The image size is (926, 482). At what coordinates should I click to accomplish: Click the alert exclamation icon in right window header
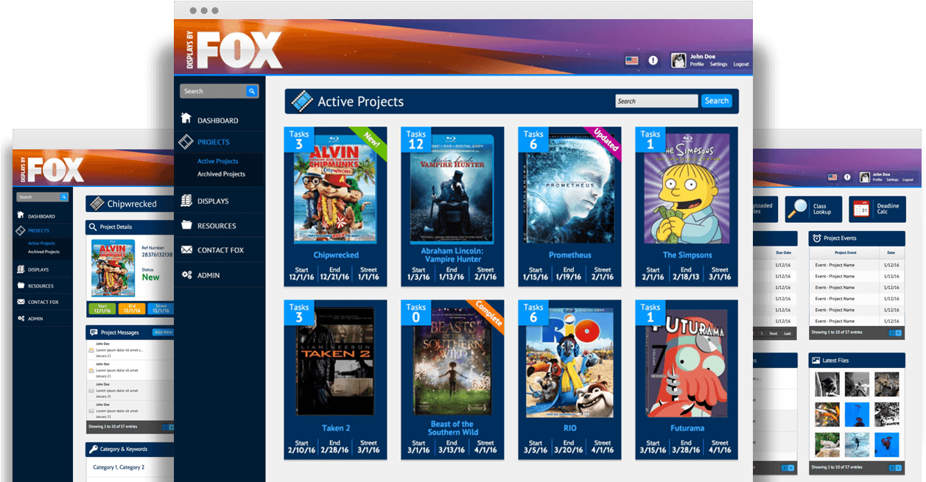click(847, 177)
